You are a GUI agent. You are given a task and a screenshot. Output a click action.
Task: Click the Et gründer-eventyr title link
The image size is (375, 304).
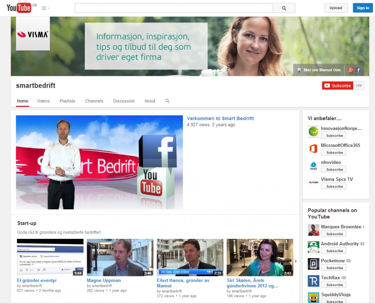[x=37, y=280]
